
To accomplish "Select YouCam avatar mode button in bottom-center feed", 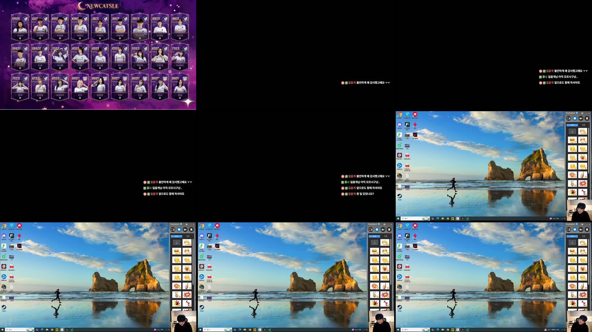I will pos(389,229).
